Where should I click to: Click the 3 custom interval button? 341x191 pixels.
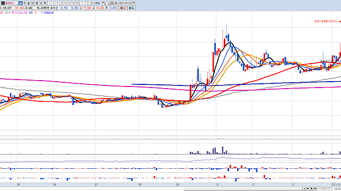point(83,3)
